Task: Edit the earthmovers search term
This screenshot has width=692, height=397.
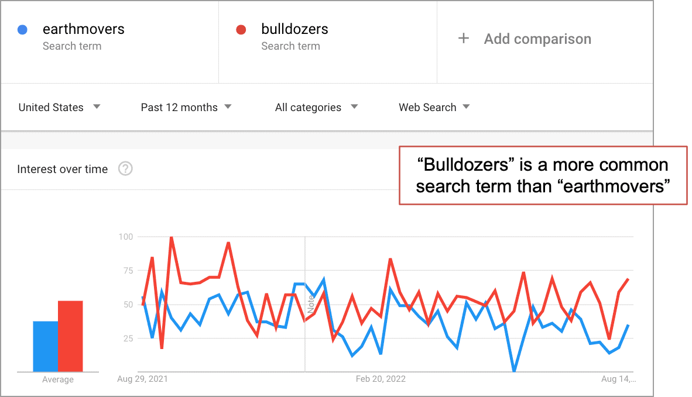Action: 83,29
